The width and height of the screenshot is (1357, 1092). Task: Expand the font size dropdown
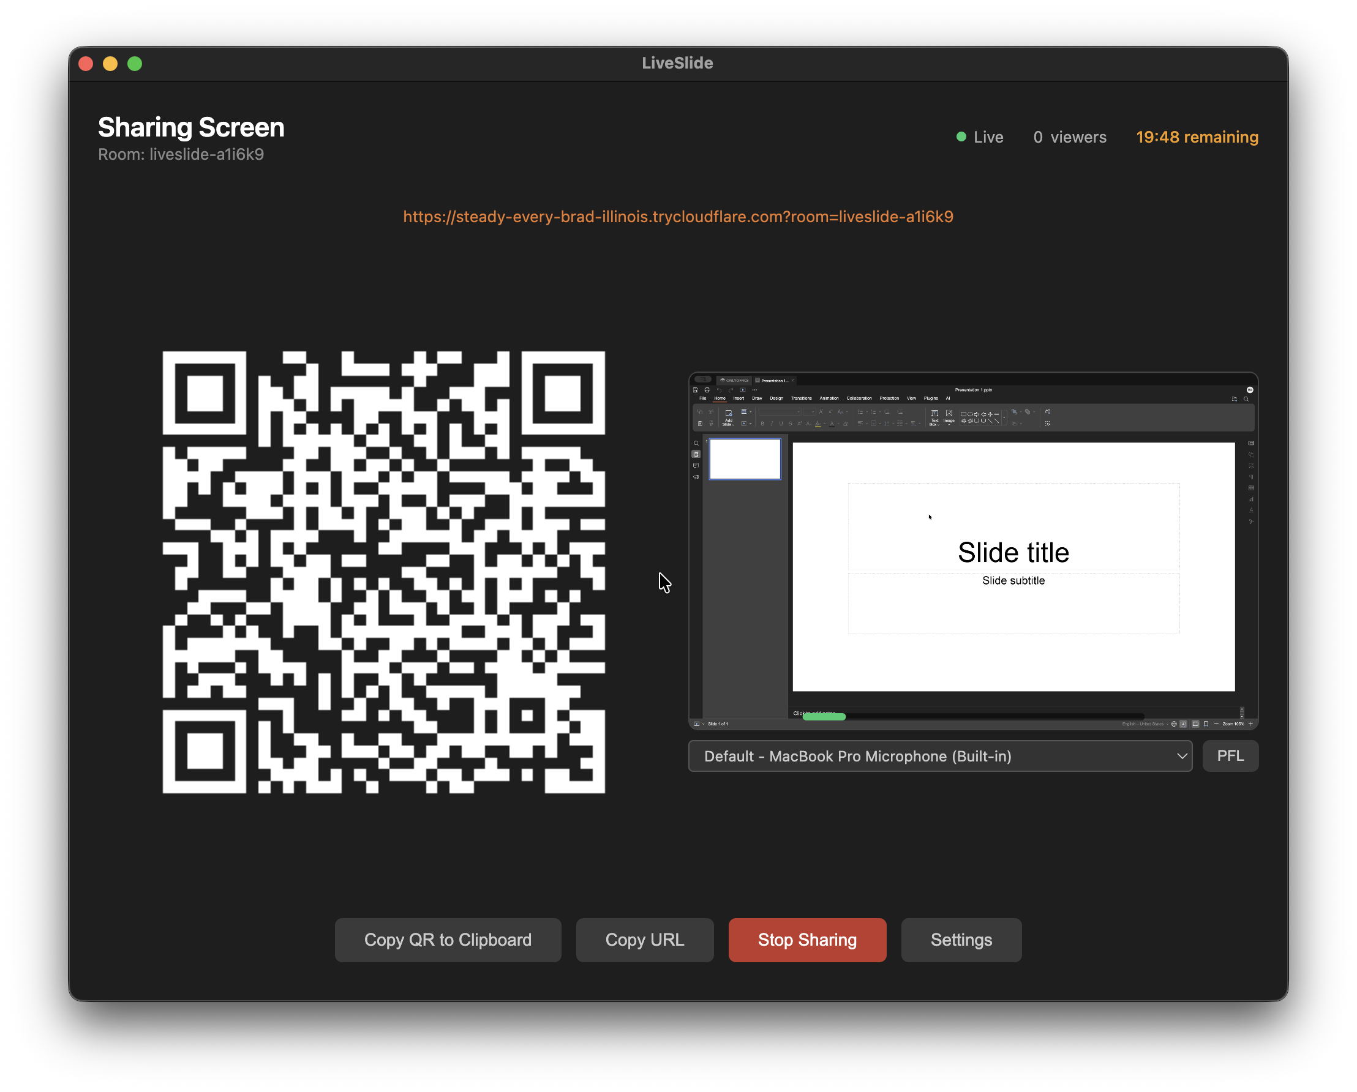(813, 411)
